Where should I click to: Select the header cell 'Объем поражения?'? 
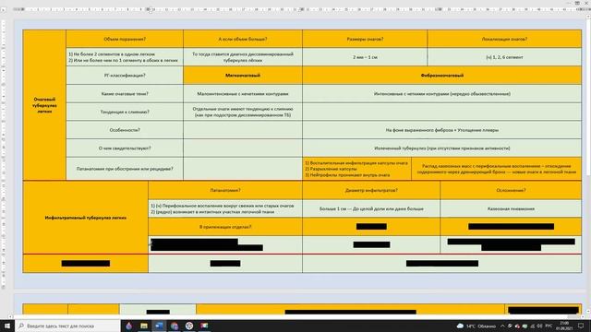(x=125, y=39)
